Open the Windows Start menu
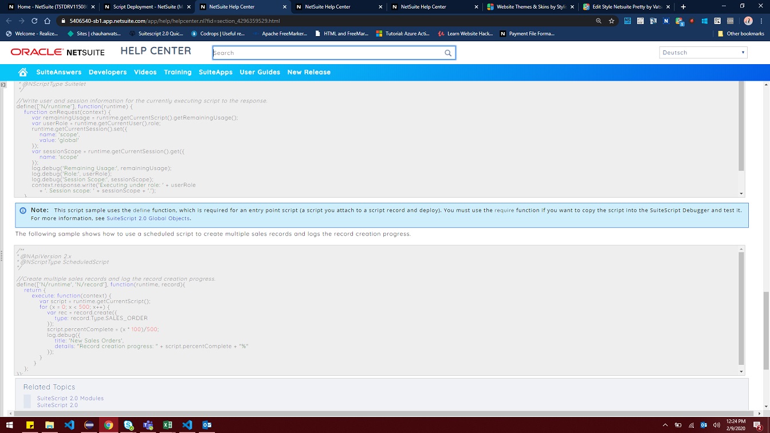Viewport: 770px width, 433px height. [x=11, y=425]
